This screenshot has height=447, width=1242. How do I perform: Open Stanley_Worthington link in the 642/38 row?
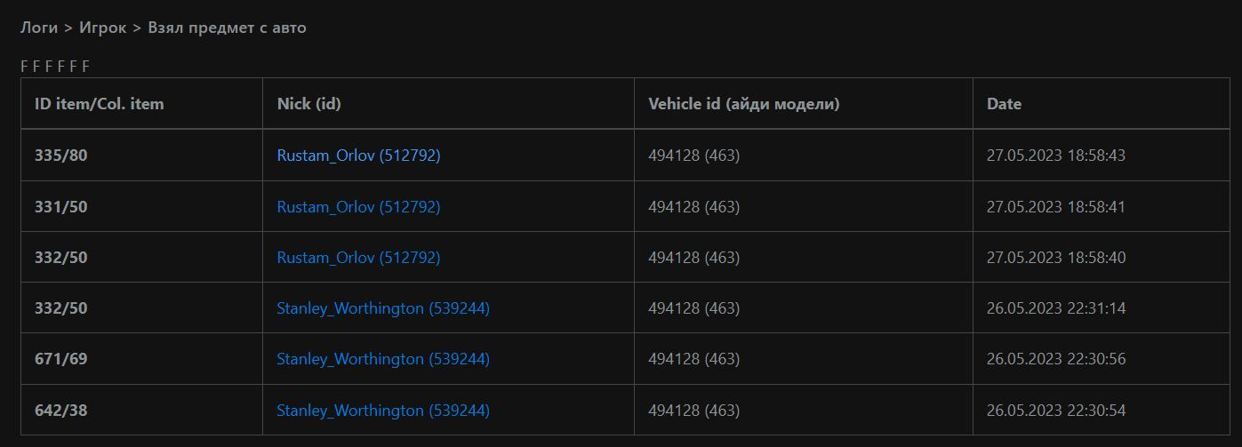[x=382, y=411]
